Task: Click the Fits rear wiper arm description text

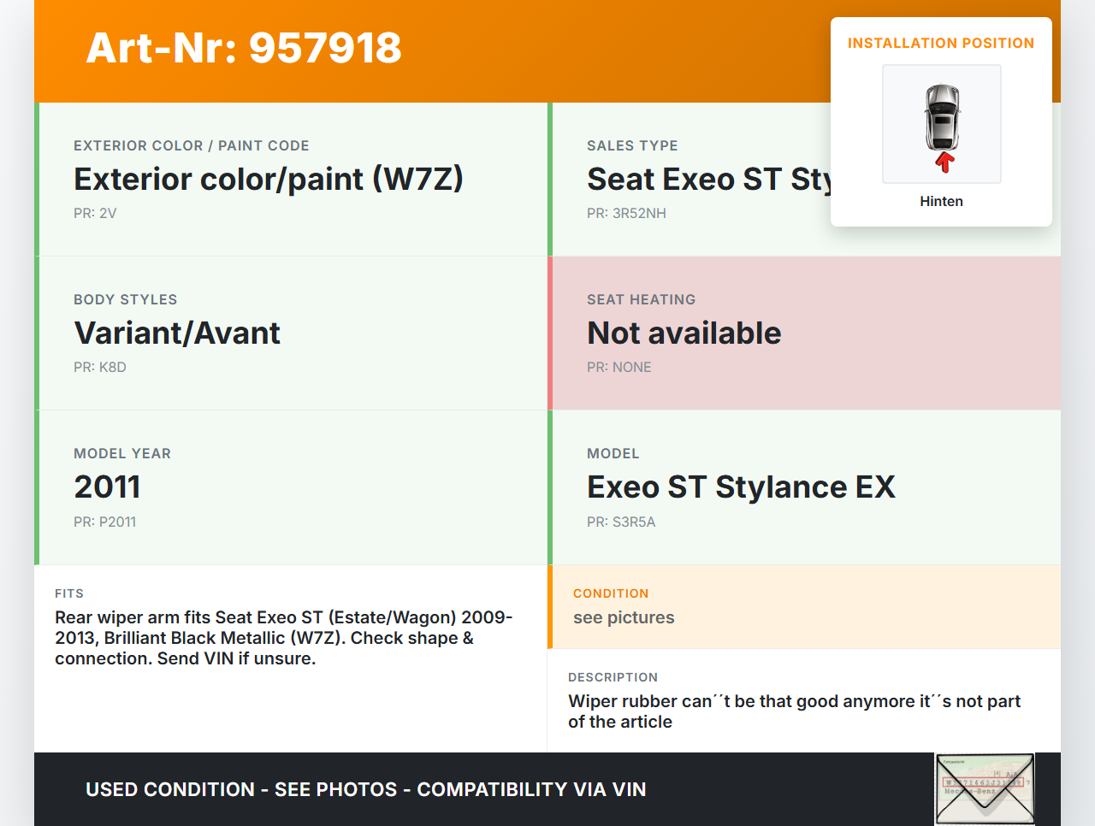Action: [283, 638]
